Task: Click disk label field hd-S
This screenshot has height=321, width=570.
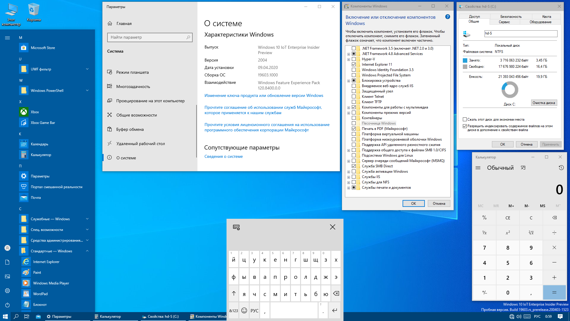Action: coord(521,34)
